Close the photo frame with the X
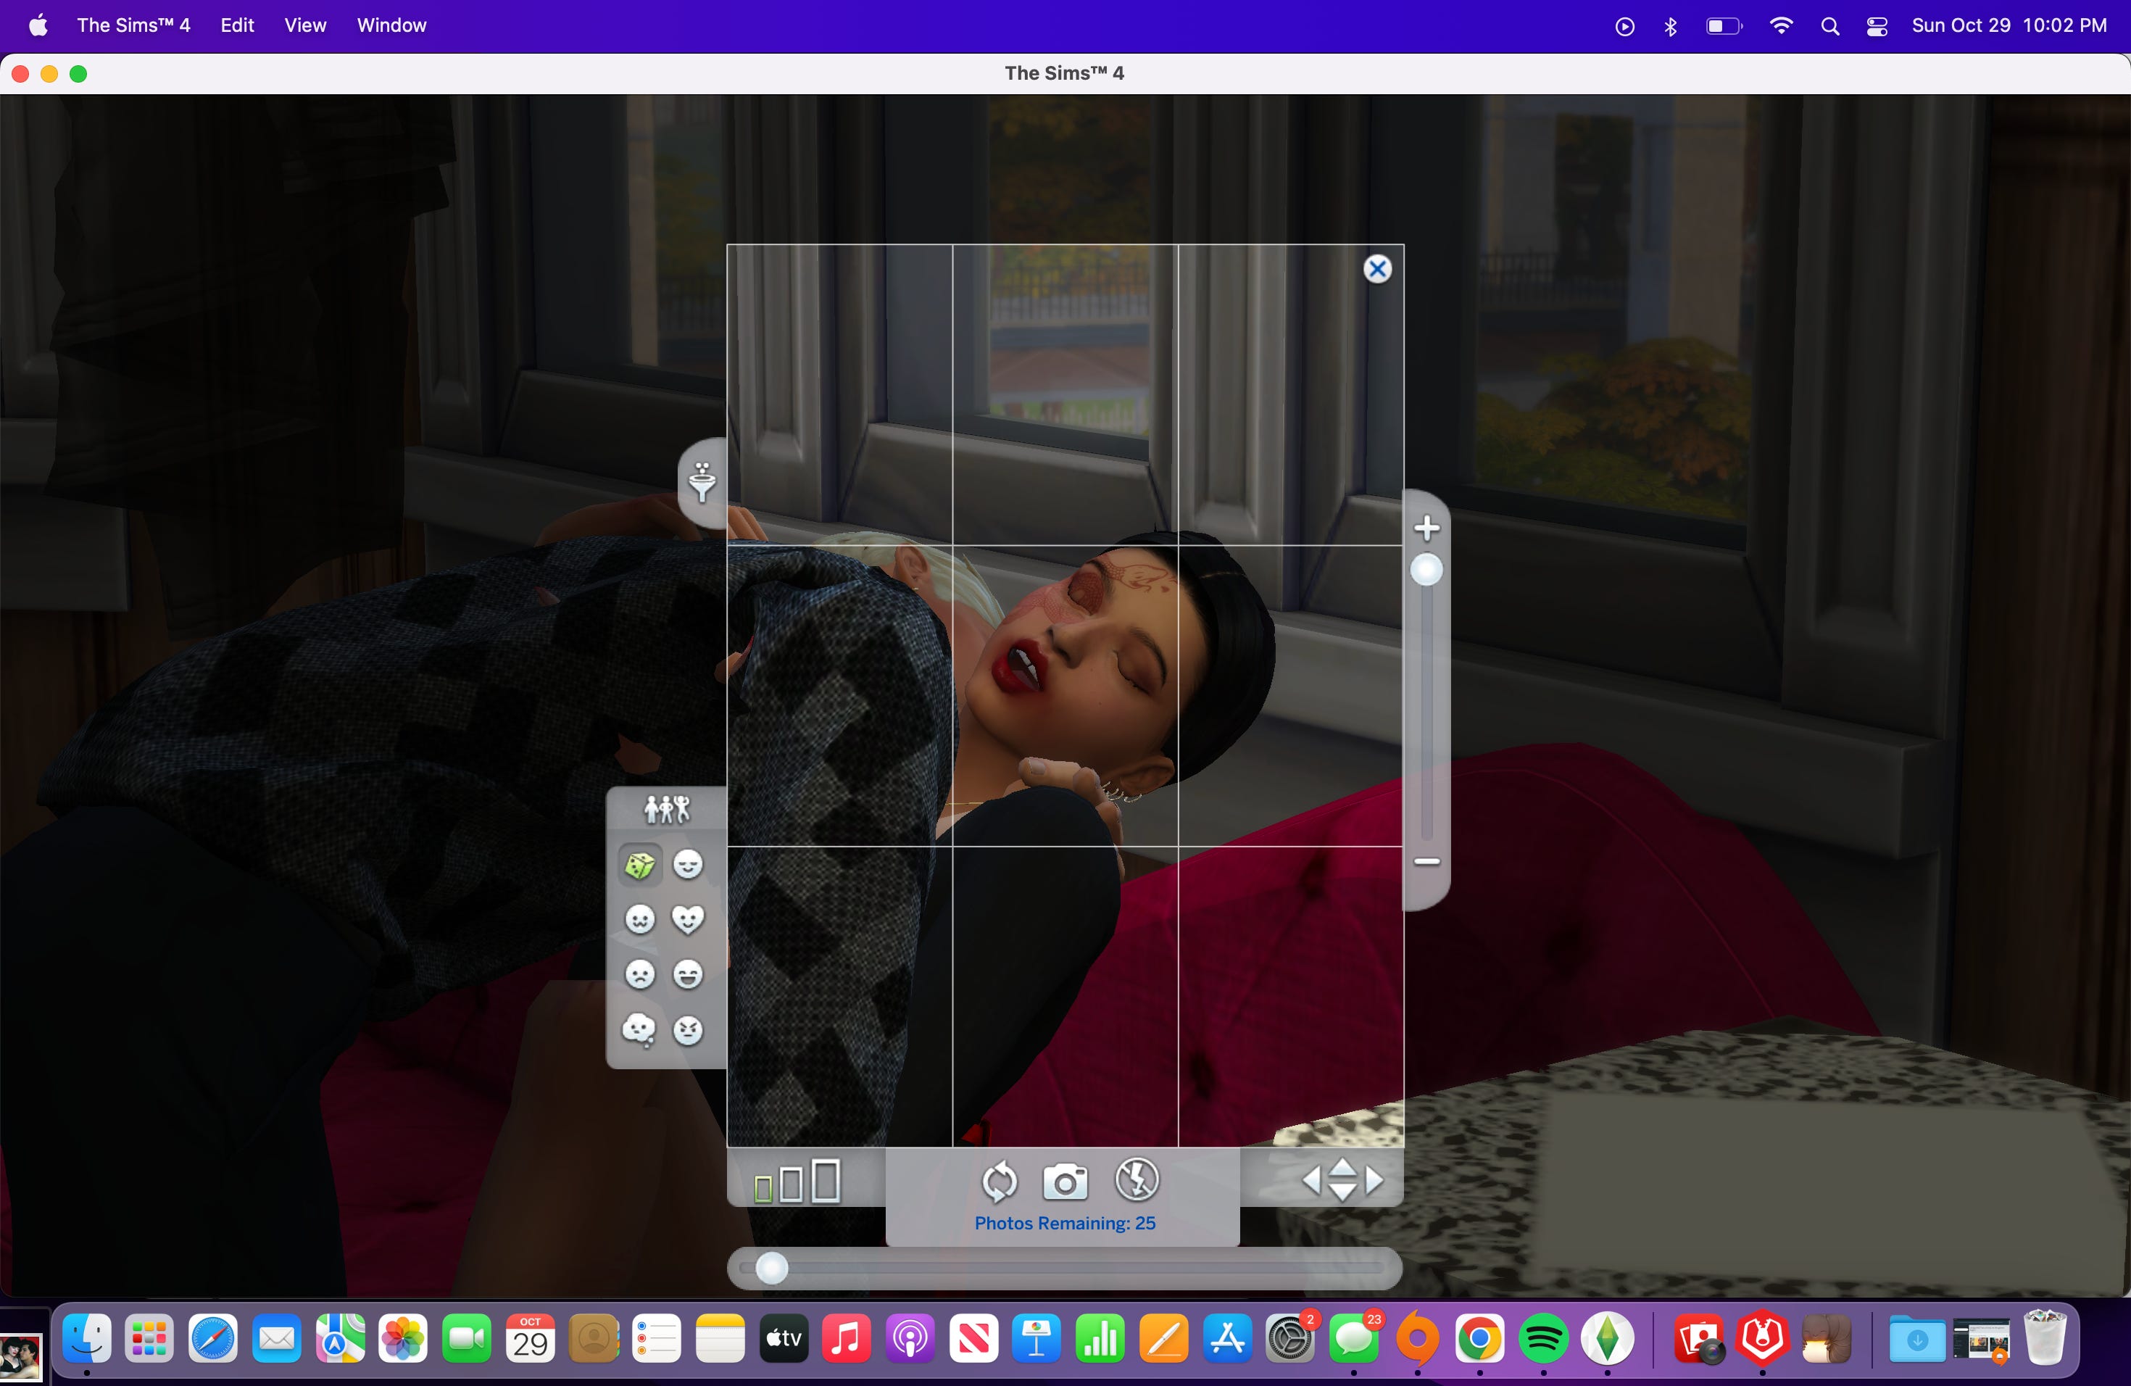Viewport: 2131px width, 1386px height. (x=1377, y=269)
